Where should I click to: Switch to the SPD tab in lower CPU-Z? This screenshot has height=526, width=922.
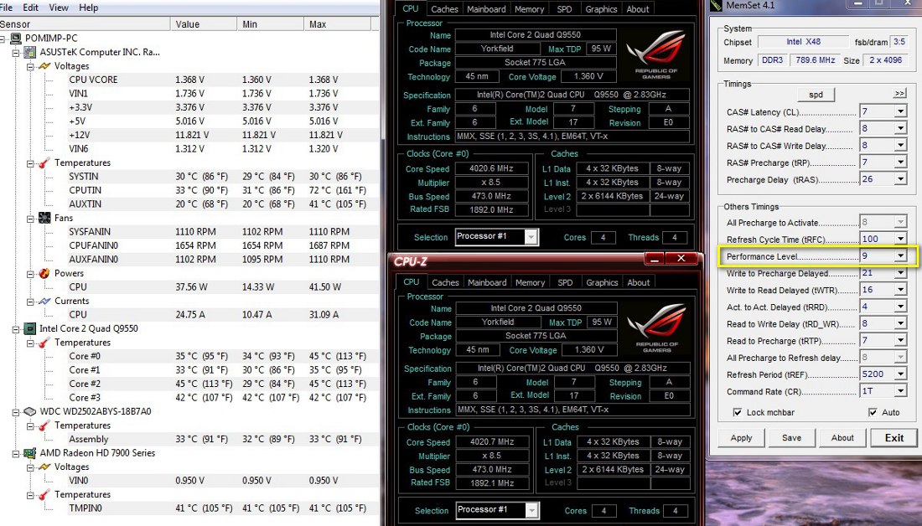pos(565,282)
